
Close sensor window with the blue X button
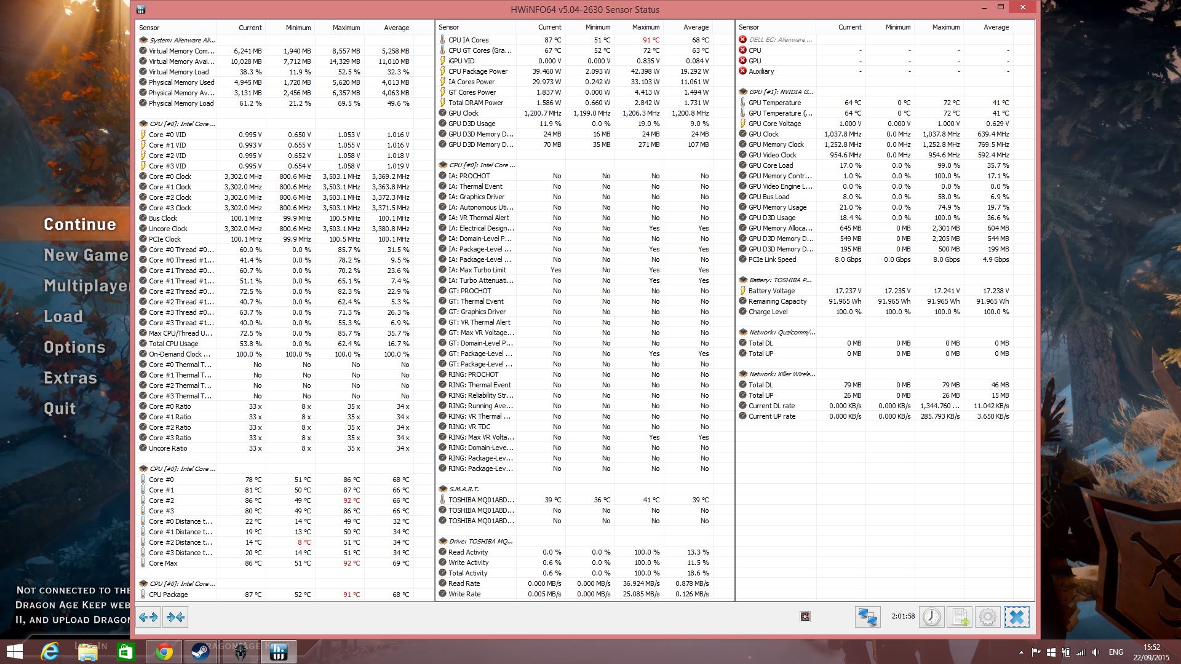[1016, 617]
